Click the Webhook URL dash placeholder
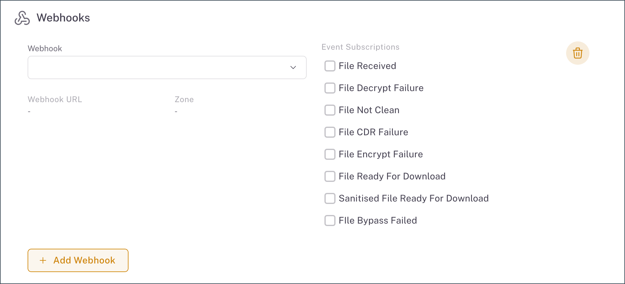The image size is (625, 284). coord(29,111)
